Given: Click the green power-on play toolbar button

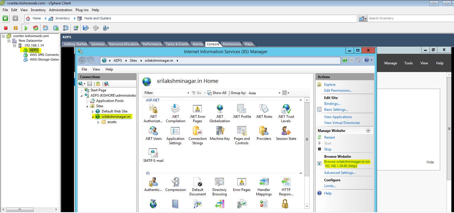Looking at the screenshot, I should (x=26, y=28).
